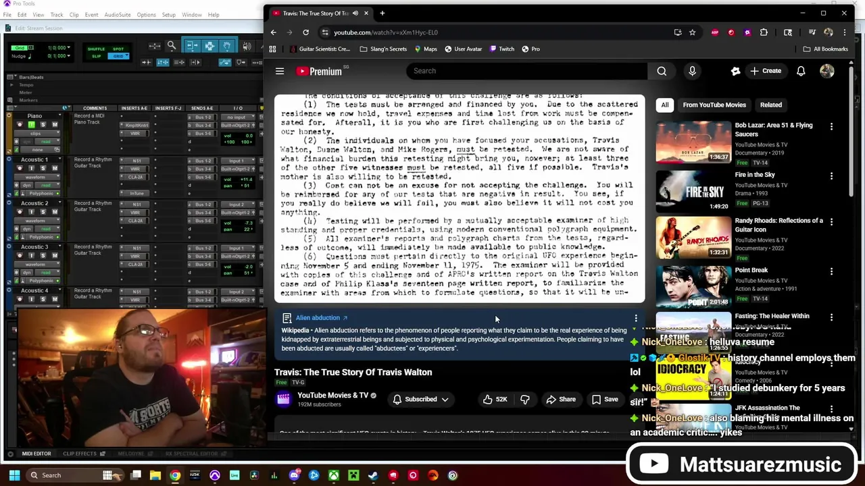Click Piano track vol value 0.0

(x=249, y=136)
